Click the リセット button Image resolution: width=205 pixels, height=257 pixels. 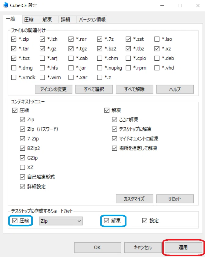(175, 199)
